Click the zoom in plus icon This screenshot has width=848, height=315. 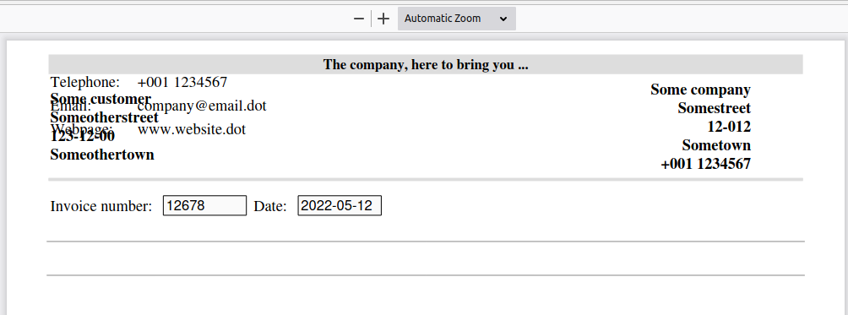383,19
